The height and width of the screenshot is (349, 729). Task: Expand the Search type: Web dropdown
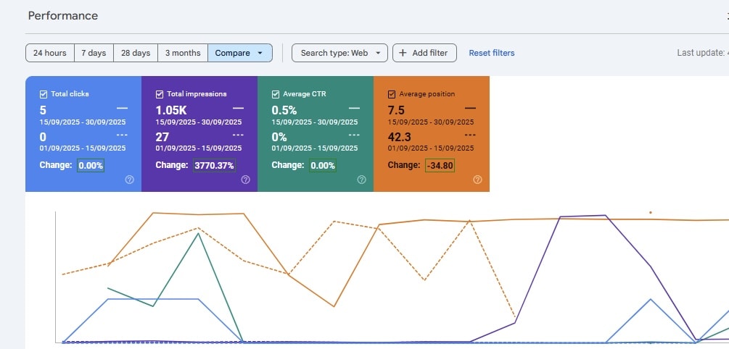pyautogui.click(x=339, y=53)
